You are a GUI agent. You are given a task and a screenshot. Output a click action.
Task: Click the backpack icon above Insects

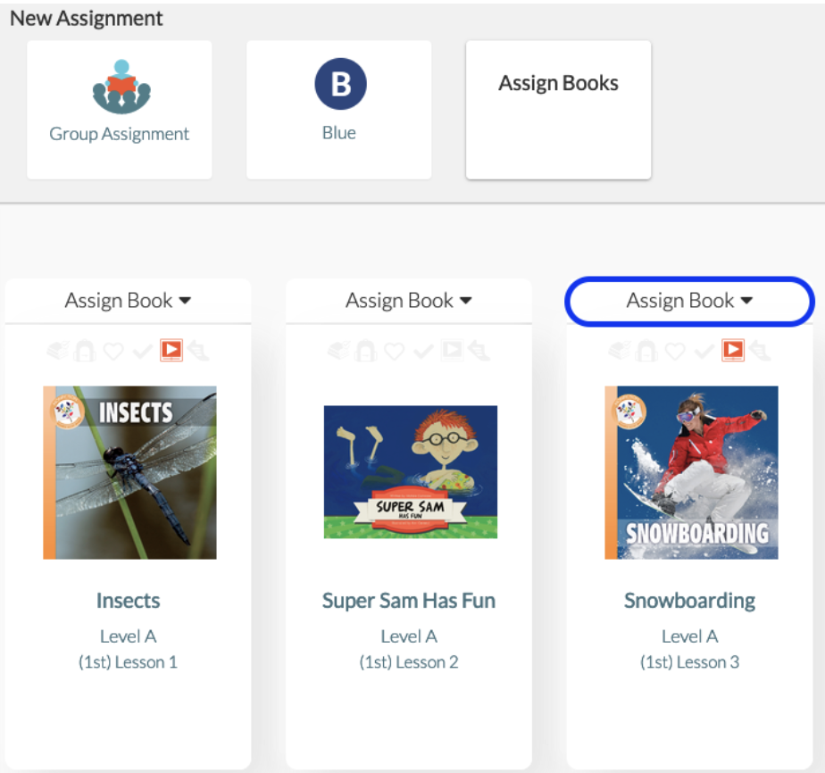point(85,350)
